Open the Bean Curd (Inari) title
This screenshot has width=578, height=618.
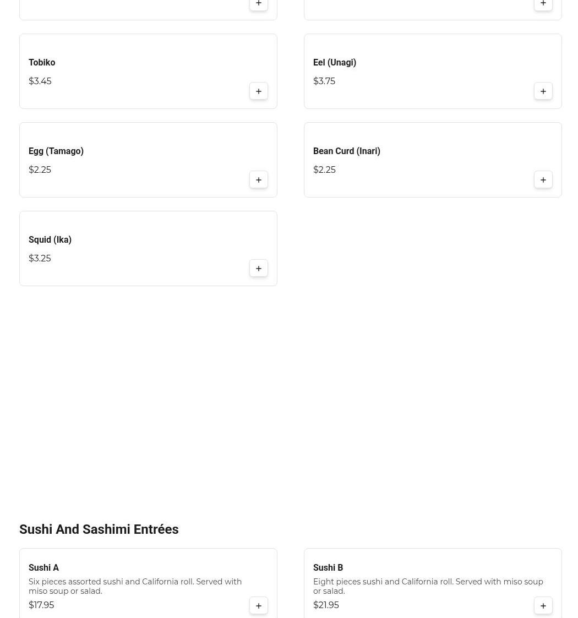point(347,151)
